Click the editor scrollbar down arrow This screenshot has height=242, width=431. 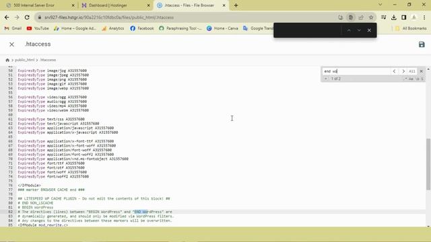[428, 226]
